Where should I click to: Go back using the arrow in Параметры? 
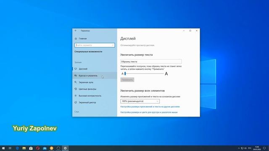76,31
